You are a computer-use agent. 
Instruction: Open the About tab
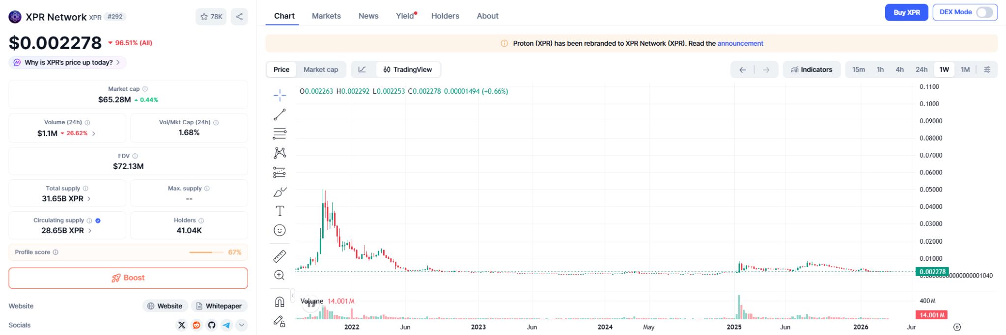[x=487, y=16]
